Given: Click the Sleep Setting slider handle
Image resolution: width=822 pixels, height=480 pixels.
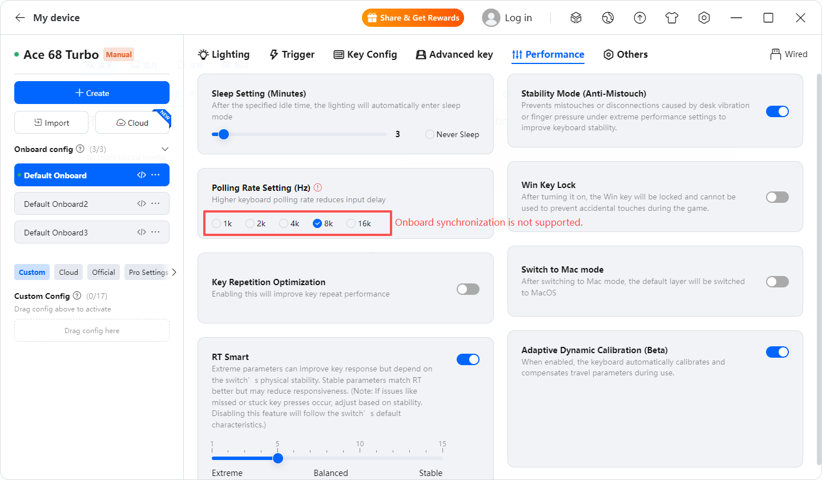Looking at the screenshot, I should click(x=224, y=134).
